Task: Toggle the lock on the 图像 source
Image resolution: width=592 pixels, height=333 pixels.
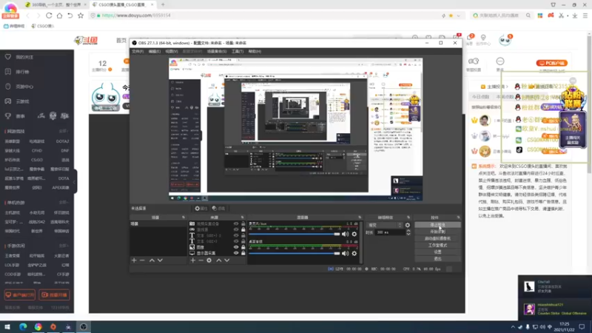Action: [x=243, y=247]
